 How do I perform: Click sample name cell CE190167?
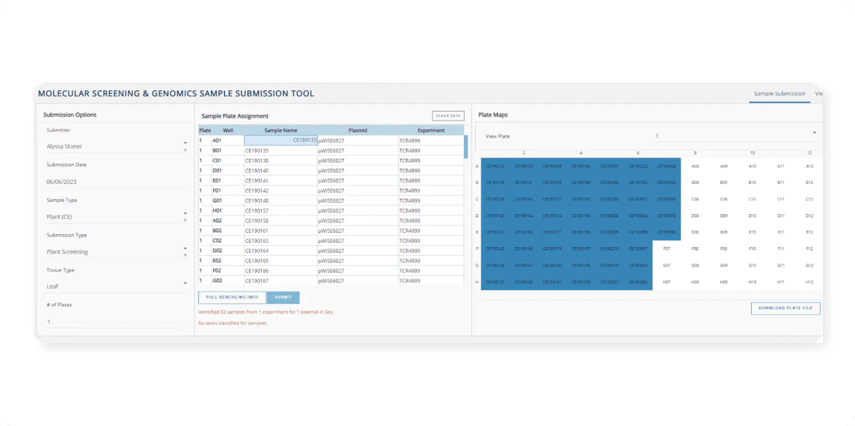coord(281,281)
